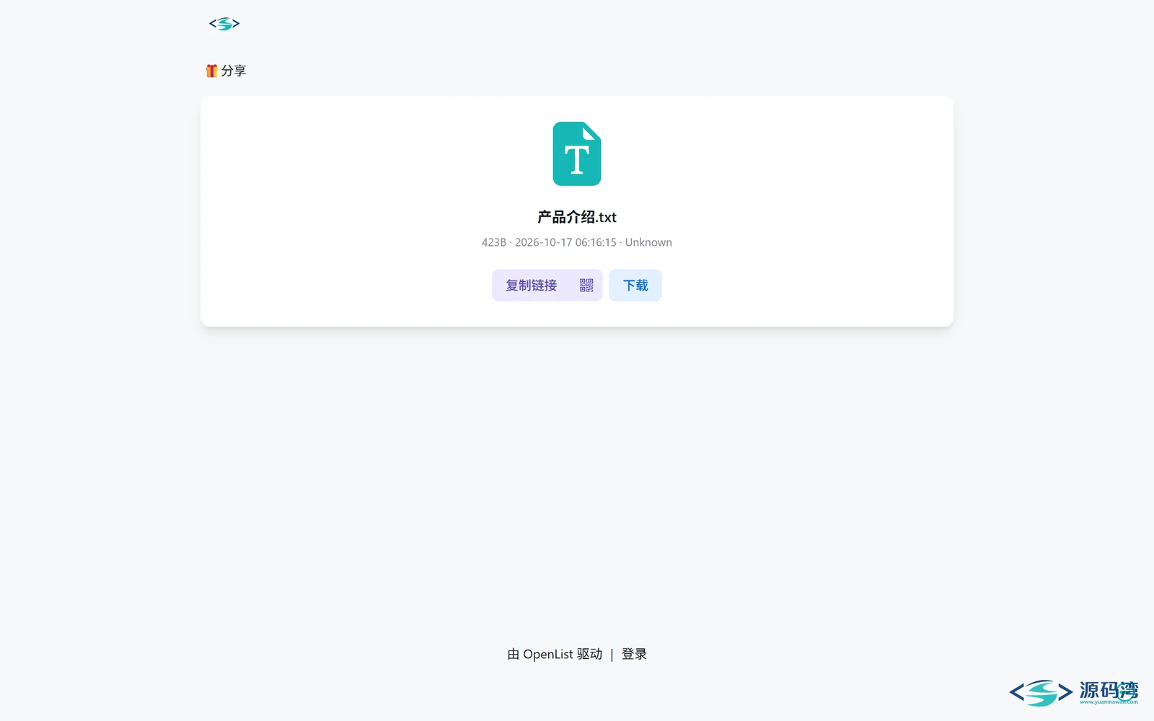Go to the 登录 login page

click(634, 654)
